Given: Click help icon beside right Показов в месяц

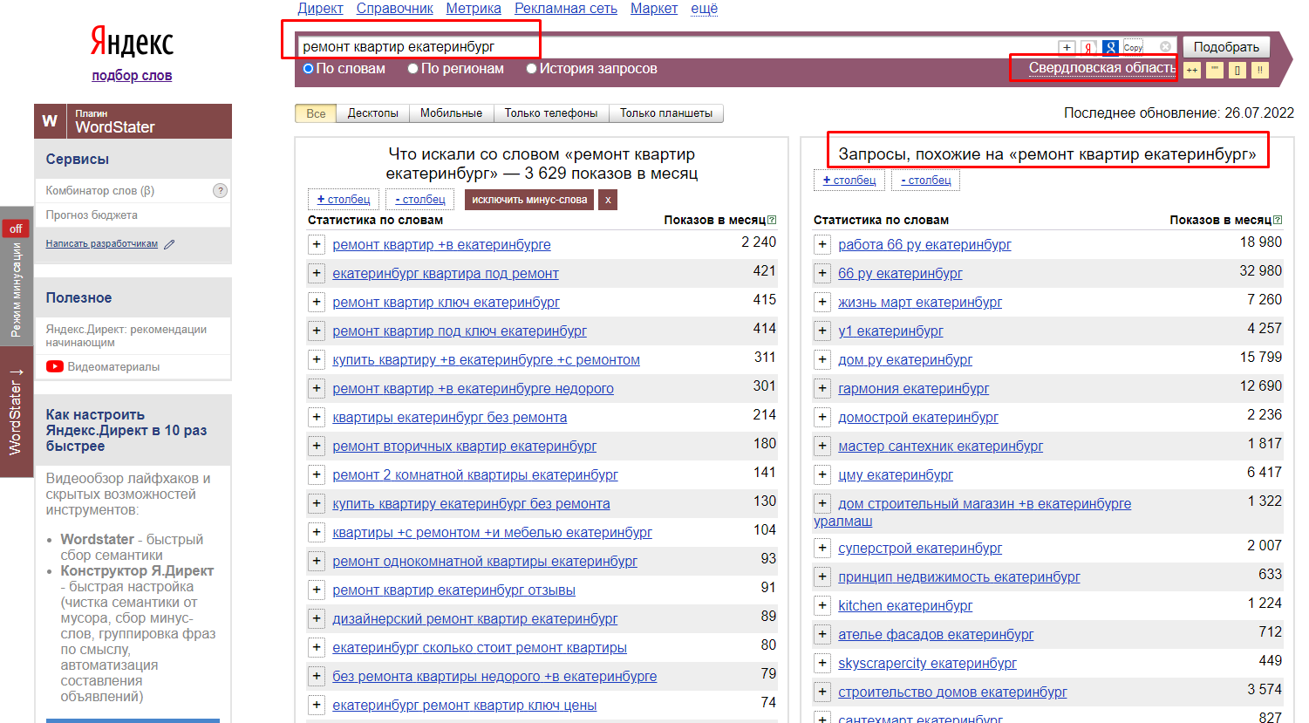Looking at the screenshot, I should click(x=1278, y=220).
